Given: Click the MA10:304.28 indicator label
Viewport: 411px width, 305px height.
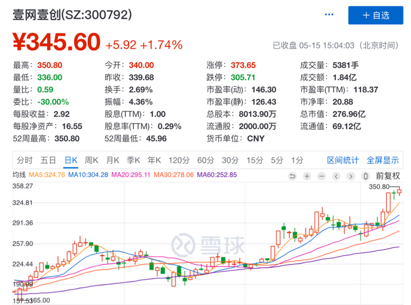Looking at the screenshot, I should pos(88,175).
